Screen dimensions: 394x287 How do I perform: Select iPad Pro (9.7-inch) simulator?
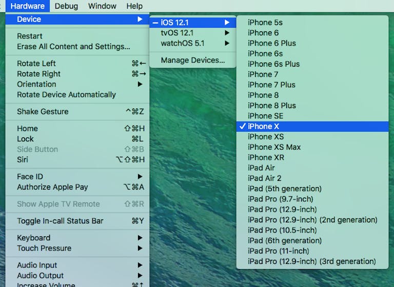click(x=312, y=199)
